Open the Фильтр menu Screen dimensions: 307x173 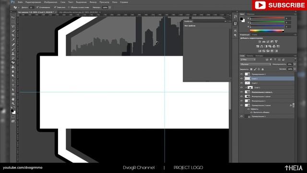[x=93, y=2]
